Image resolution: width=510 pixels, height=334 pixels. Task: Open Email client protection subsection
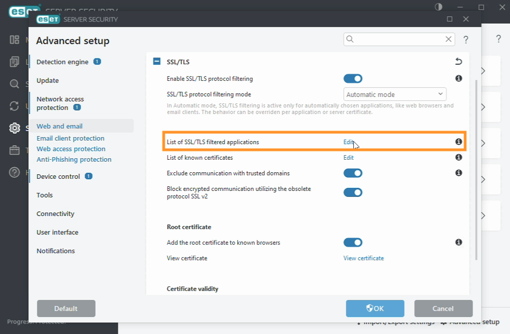70,138
